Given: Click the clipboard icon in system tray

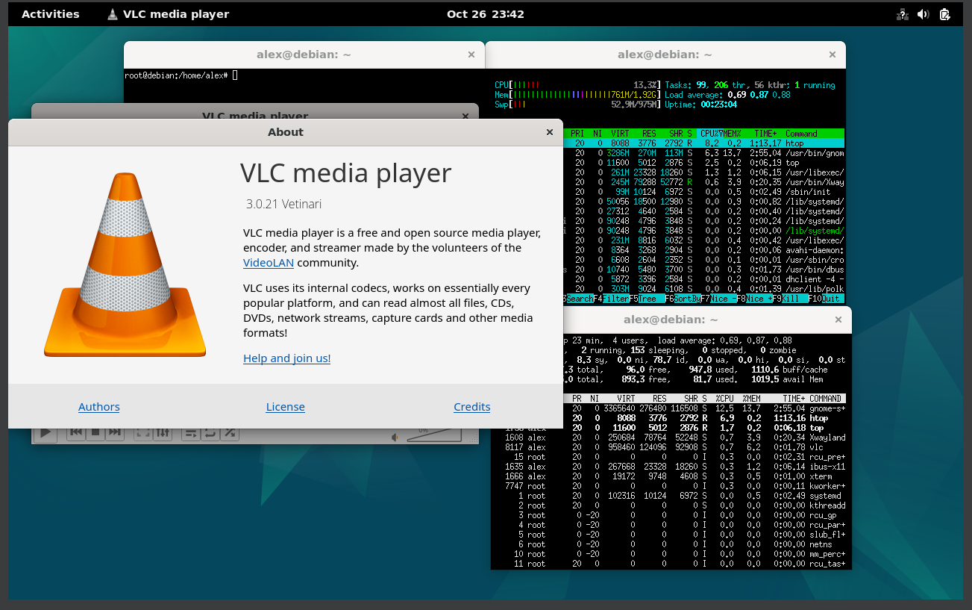Looking at the screenshot, I should click(x=945, y=13).
